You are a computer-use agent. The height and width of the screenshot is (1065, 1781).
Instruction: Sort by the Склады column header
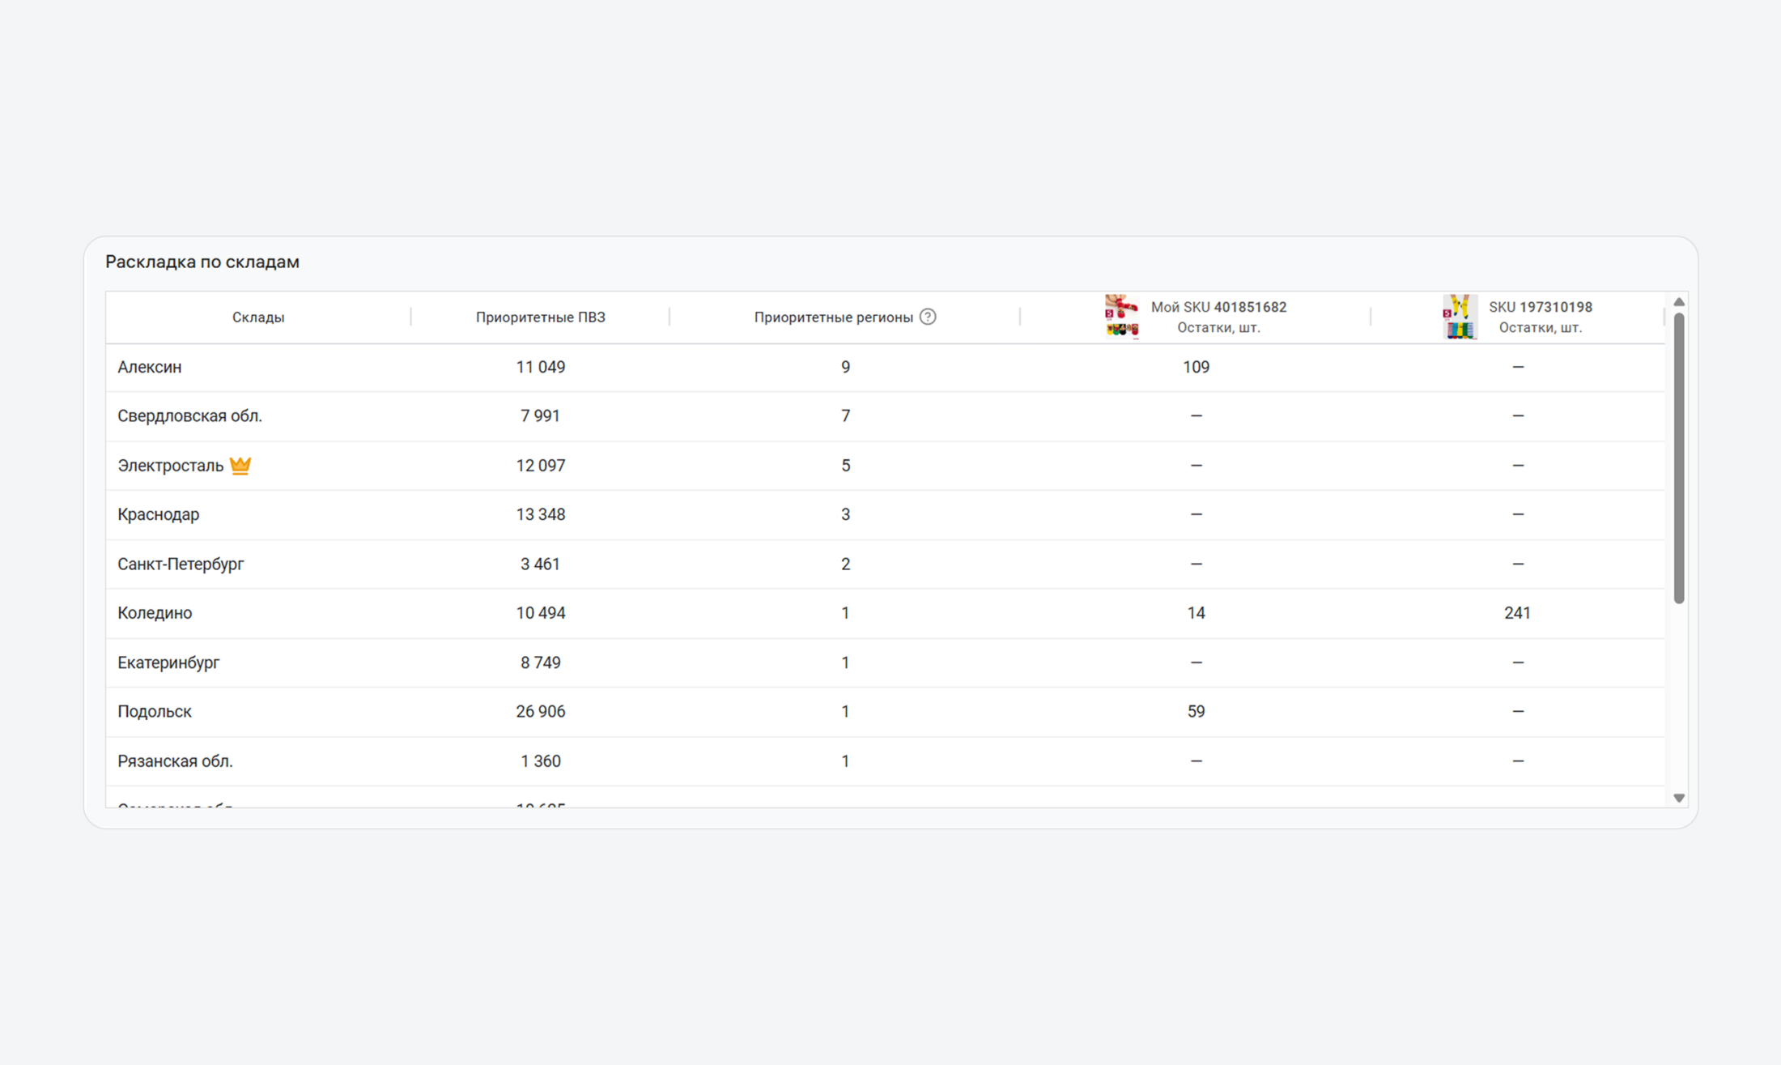coord(258,317)
